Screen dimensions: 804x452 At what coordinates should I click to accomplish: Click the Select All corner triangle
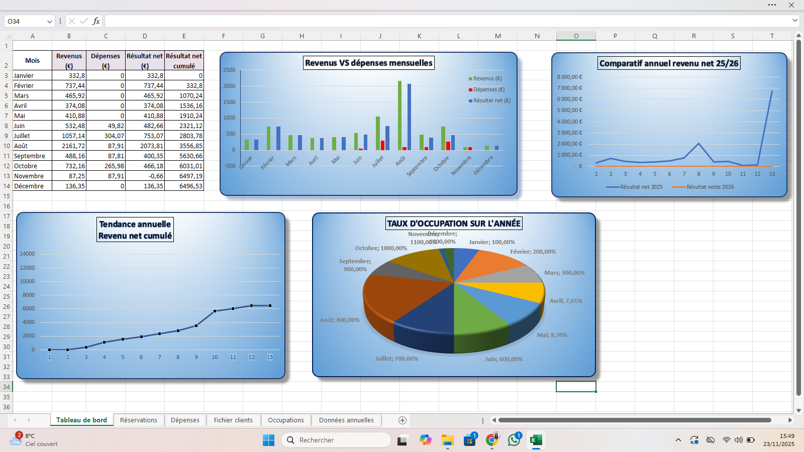(x=8, y=36)
